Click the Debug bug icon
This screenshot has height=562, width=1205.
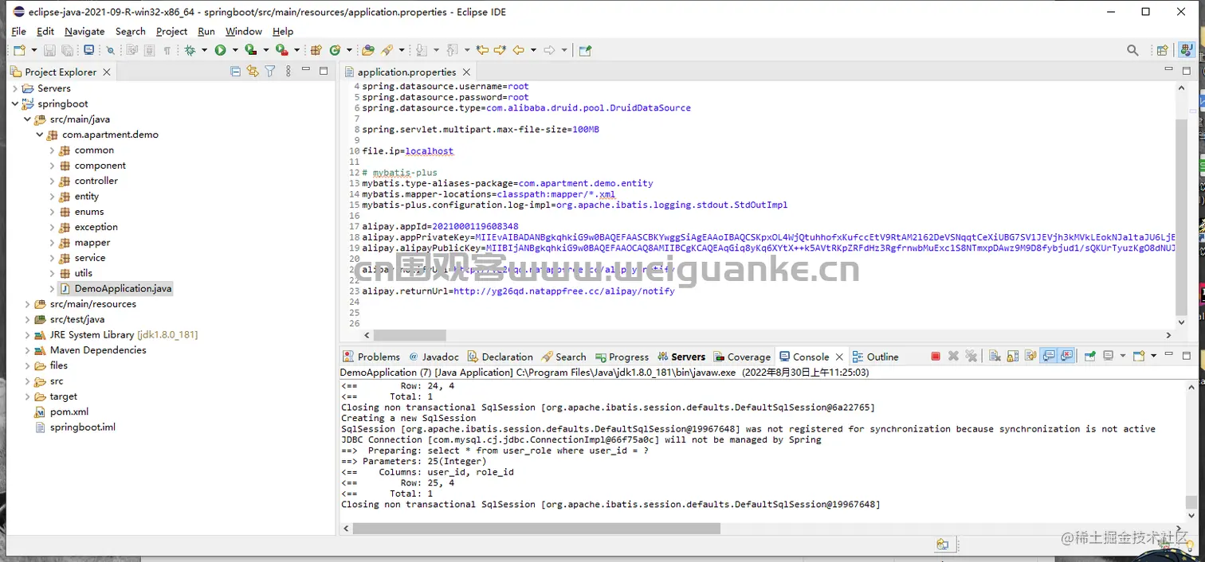190,50
